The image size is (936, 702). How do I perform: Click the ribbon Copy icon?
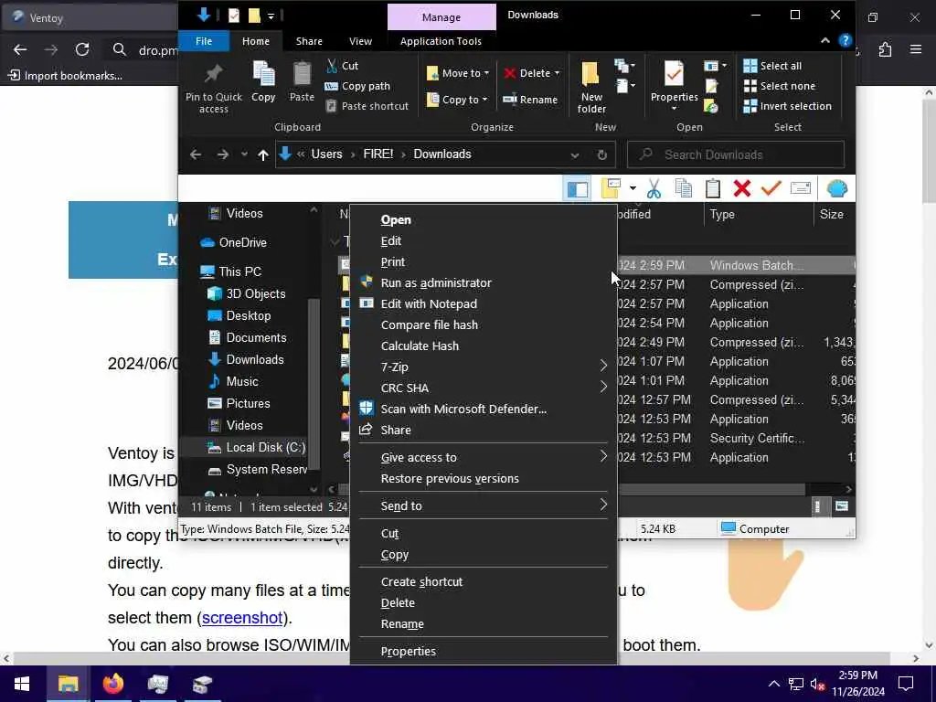tap(263, 74)
